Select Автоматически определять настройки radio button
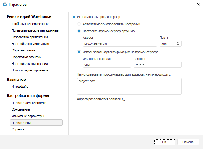This screenshot has width=203, height=149. pos(79,24)
